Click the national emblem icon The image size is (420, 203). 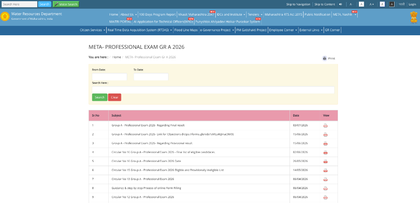(414, 18)
